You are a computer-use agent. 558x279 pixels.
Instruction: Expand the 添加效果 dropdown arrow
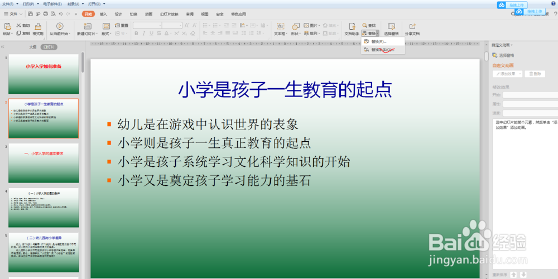point(520,74)
